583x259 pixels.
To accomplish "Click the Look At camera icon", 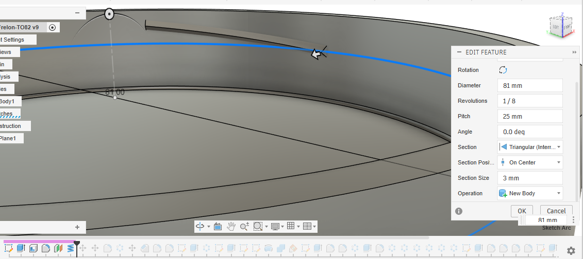I will pos(218,226).
